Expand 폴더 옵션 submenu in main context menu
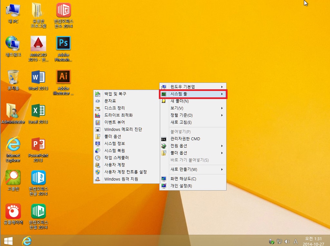This screenshot has width=330, height=246. (x=193, y=153)
